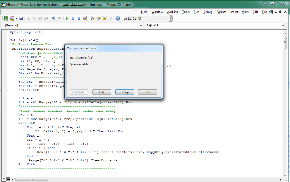The width and height of the screenshot is (290, 182).
Task: Open Find with the binoculars icon
Action: pos(46,18)
